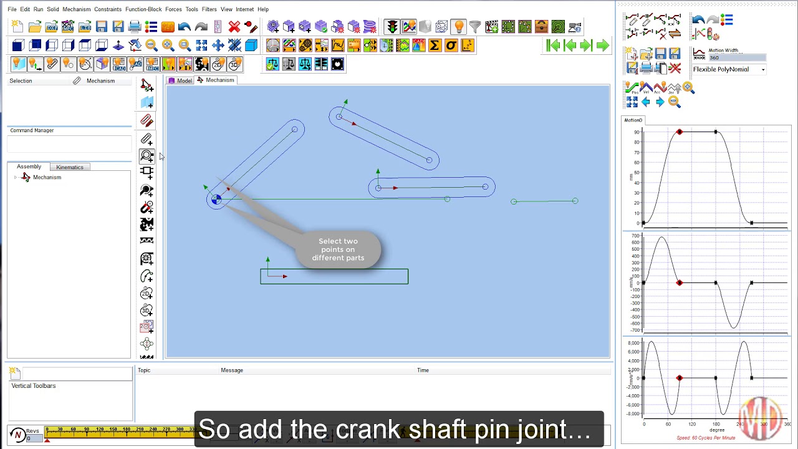Viewport: 798px width, 449px height.
Task: Click the gray funnel filter icon
Action: point(475,27)
